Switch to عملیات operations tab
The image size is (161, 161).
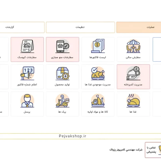139,27
